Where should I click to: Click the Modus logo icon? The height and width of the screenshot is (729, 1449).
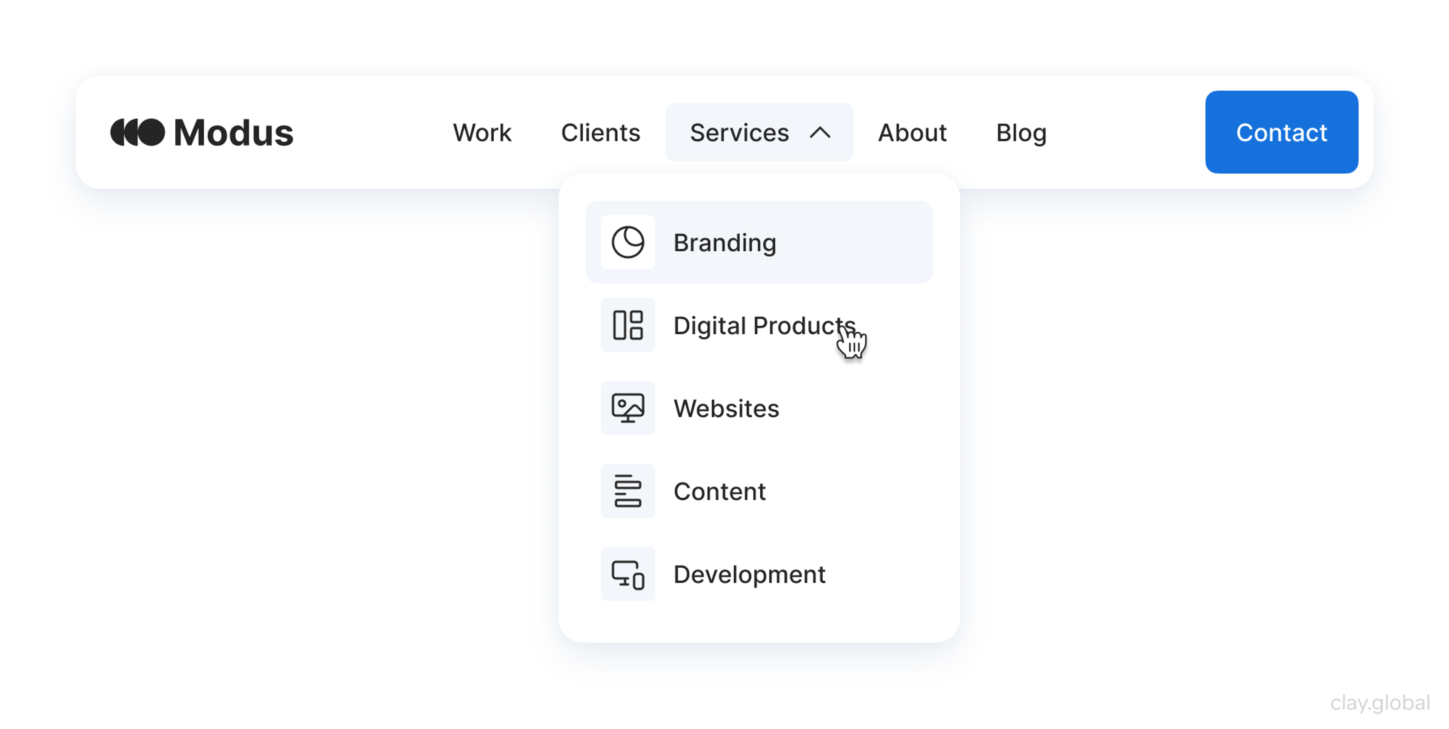(x=137, y=133)
